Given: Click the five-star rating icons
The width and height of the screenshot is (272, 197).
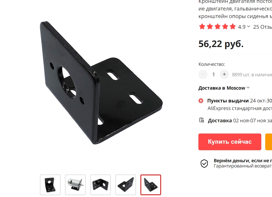Looking at the screenshot, I should (217, 27).
